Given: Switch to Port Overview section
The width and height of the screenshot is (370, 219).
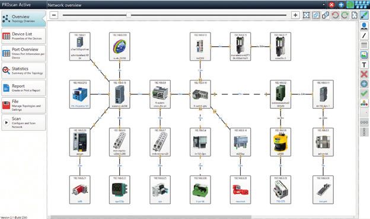Looking at the screenshot, I should click(23, 53).
